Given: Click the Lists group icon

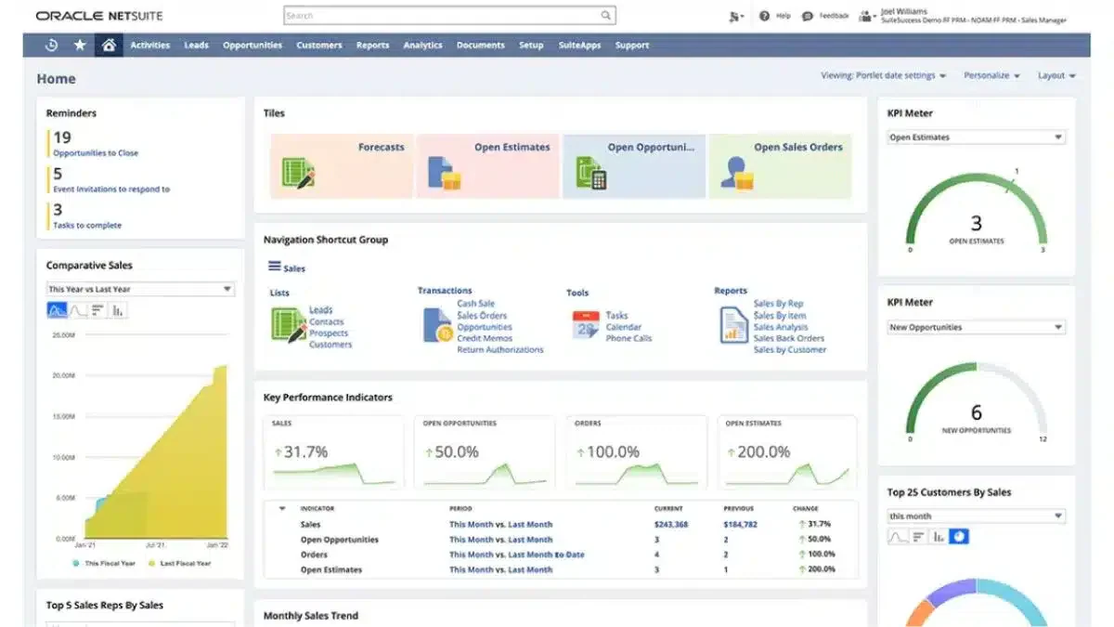Looking at the screenshot, I should [x=289, y=326].
